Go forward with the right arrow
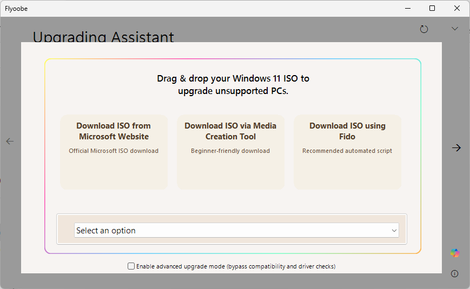Image resolution: width=470 pixels, height=289 pixels. pyautogui.click(x=456, y=147)
